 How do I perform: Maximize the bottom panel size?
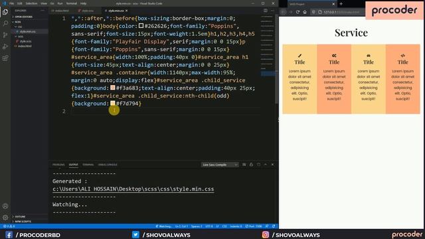[x=258, y=165]
